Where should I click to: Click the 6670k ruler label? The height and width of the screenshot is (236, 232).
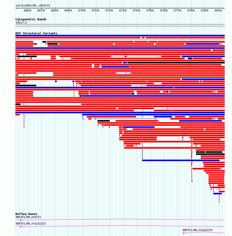(41, 11)
